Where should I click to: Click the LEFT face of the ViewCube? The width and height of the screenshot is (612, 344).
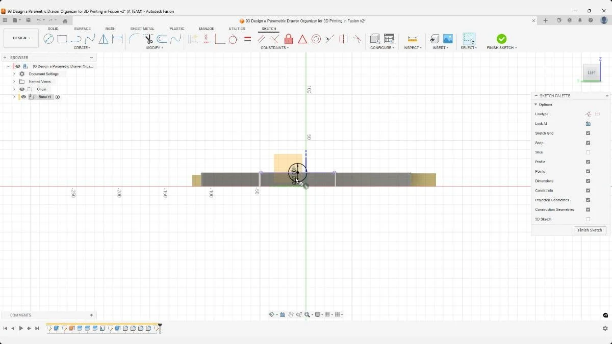pyautogui.click(x=591, y=72)
